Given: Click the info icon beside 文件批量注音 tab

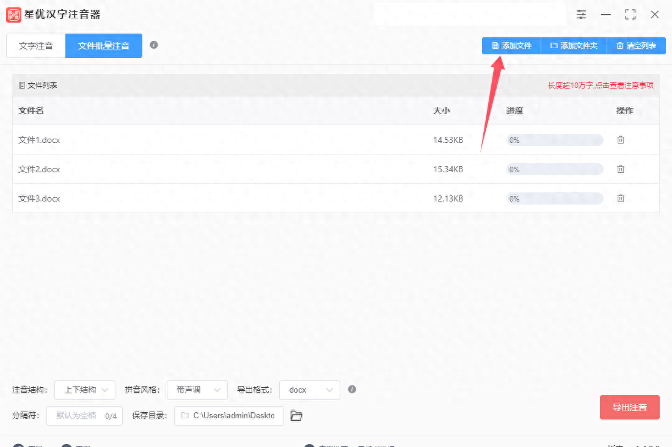Looking at the screenshot, I should click(155, 45).
